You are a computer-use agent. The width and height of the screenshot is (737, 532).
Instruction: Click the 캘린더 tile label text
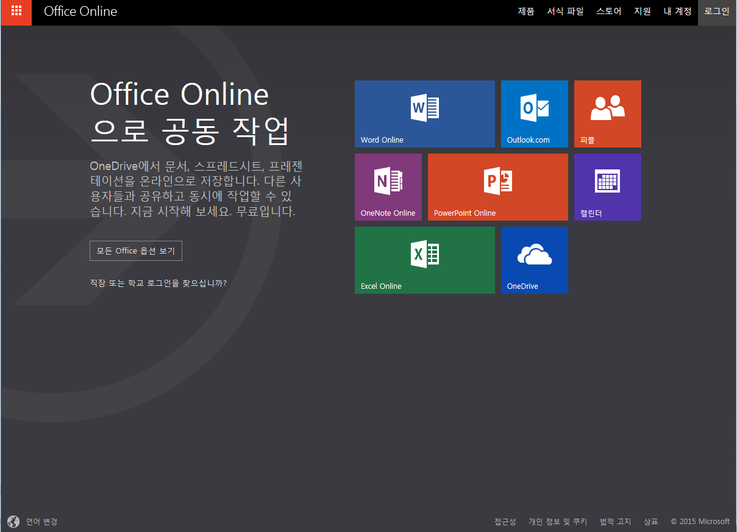click(591, 213)
